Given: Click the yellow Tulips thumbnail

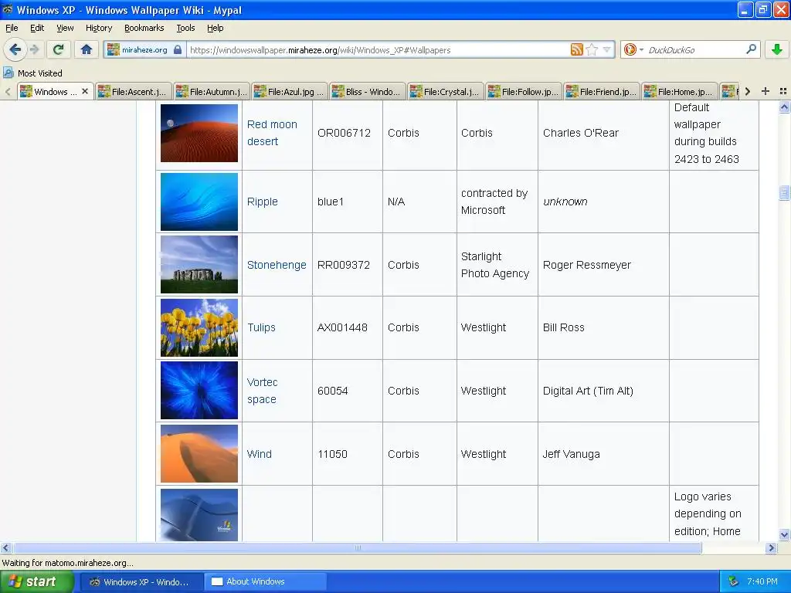Looking at the screenshot, I should [199, 327].
